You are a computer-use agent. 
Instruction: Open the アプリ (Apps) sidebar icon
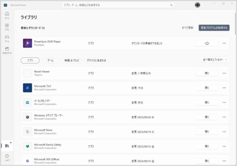[x=7, y=27]
